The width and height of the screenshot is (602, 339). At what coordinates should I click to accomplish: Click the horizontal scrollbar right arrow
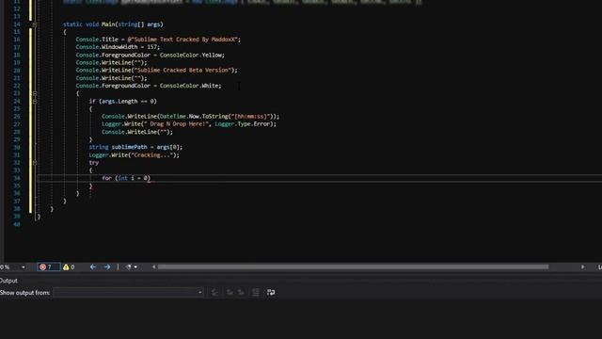[x=582, y=266]
